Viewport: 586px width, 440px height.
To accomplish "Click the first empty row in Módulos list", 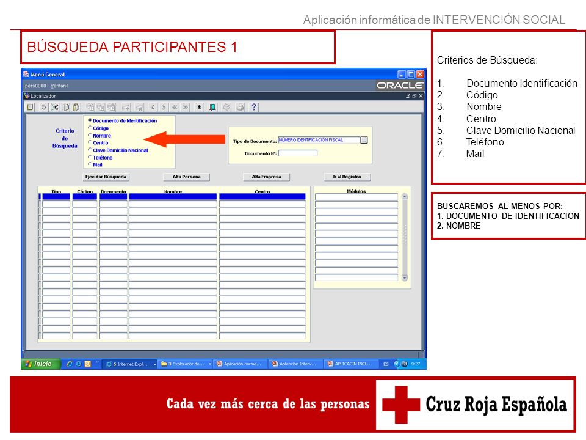I will tap(356, 197).
